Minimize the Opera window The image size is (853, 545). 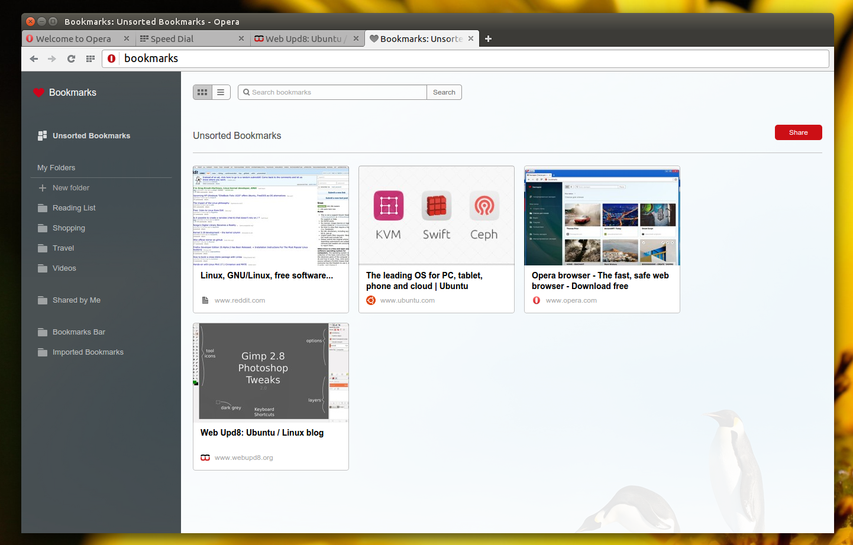pos(41,21)
